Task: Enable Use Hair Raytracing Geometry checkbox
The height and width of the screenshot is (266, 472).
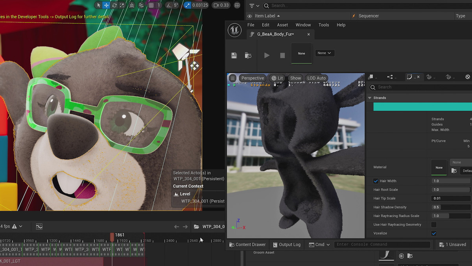Action: (x=433, y=225)
